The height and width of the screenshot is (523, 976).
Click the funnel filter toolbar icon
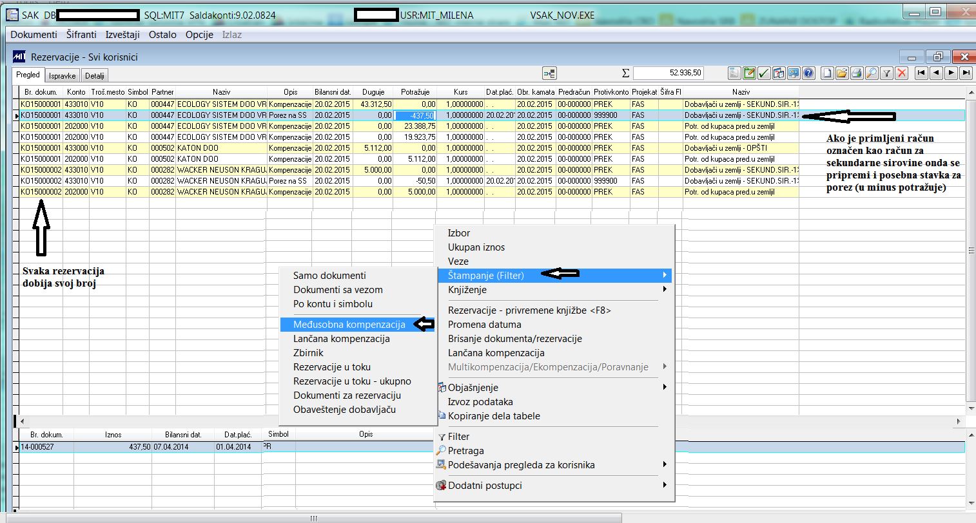pyautogui.click(x=887, y=73)
